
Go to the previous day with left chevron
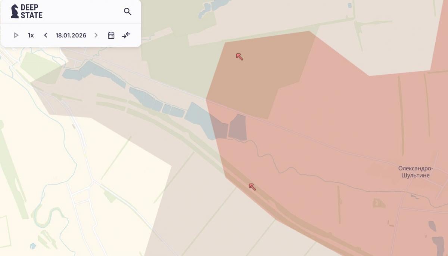(46, 35)
